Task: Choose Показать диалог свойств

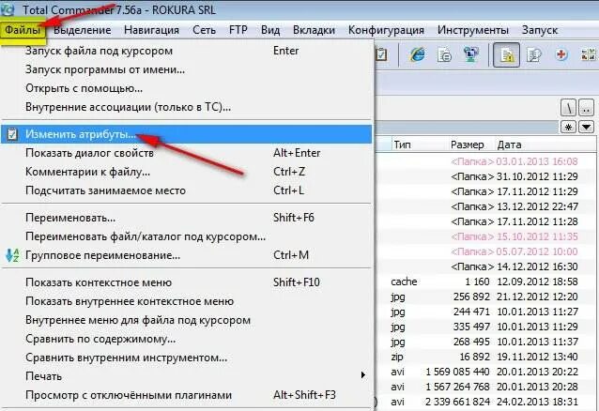Action: click(187, 153)
